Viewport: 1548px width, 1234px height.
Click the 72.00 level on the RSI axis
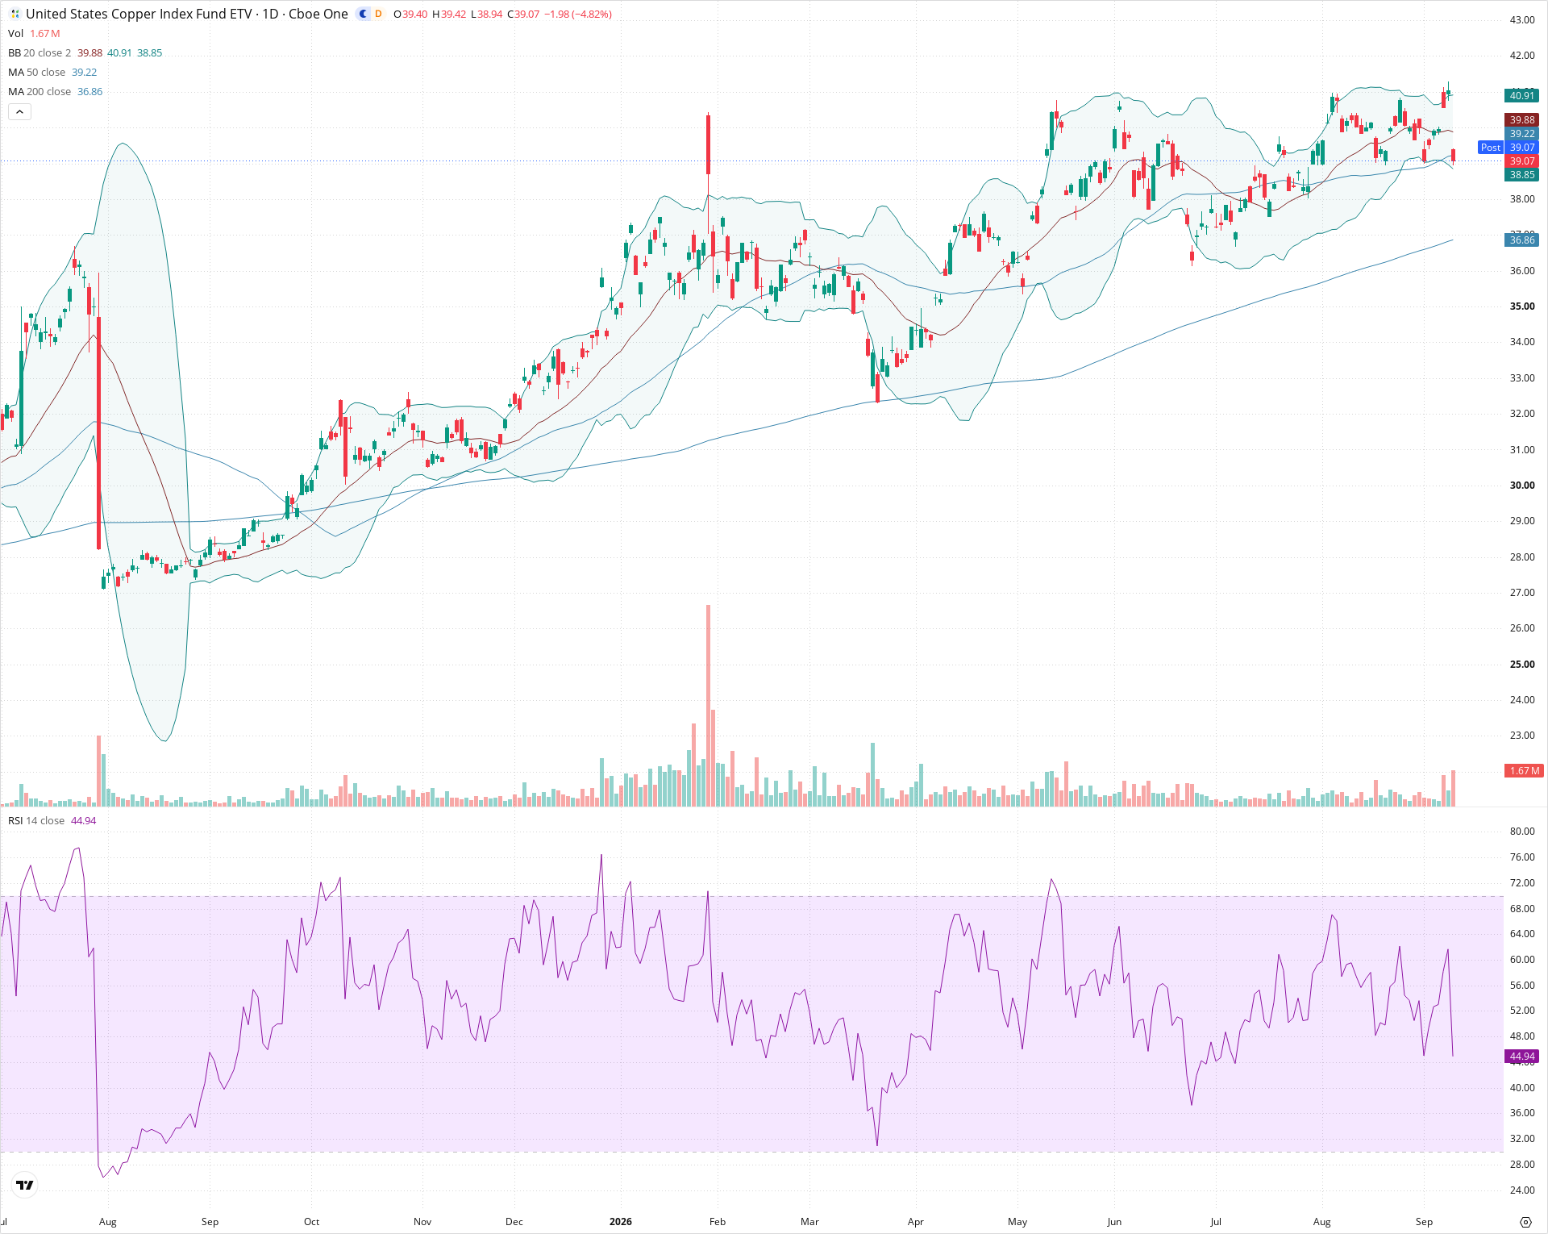1522,883
